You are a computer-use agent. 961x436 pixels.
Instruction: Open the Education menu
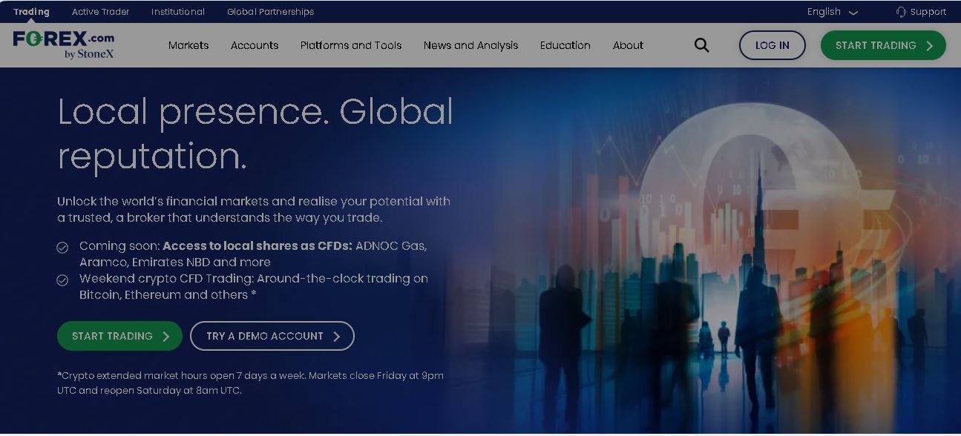point(565,45)
